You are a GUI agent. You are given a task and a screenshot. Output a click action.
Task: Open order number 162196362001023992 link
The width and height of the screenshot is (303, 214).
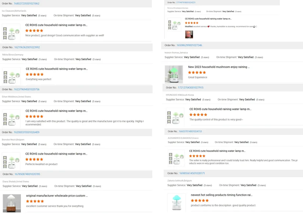click(27, 47)
